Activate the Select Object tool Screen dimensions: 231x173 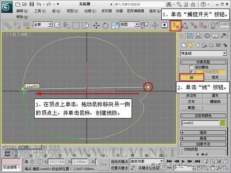pos(58,25)
